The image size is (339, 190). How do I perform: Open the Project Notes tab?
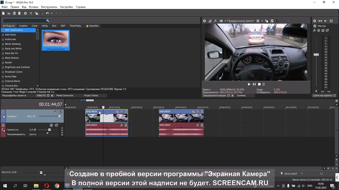tap(91, 96)
